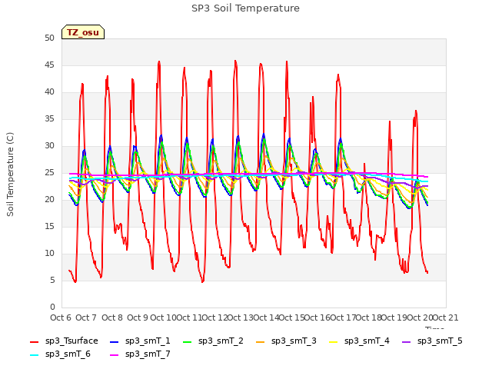Click the red sp3_Tsurface legend swatch
Screen dimensions: 492x369
pyautogui.click(x=34, y=341)
